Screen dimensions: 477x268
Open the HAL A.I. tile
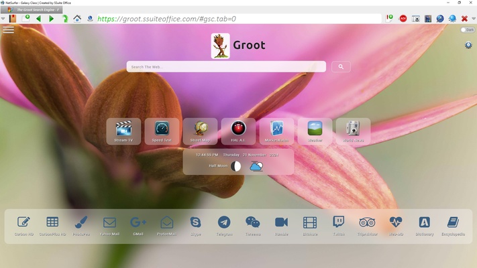[238, 131]
